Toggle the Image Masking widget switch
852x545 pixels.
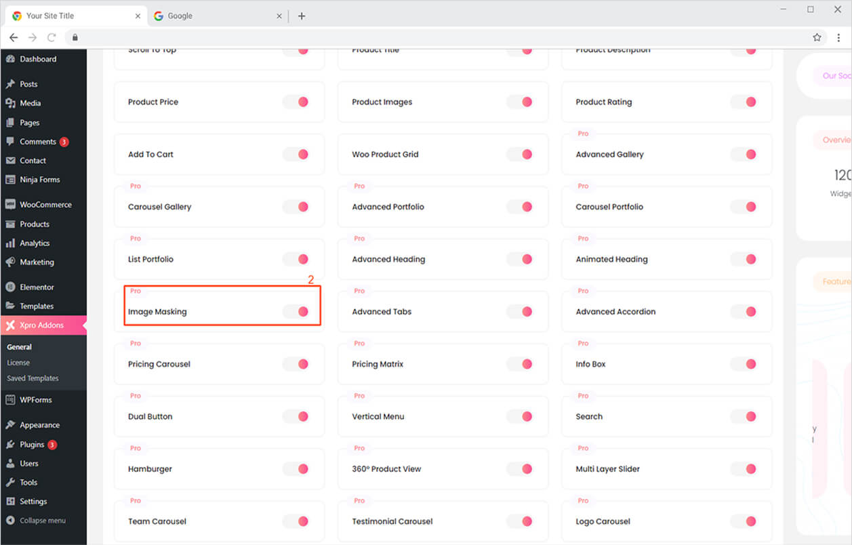(296, 312)
